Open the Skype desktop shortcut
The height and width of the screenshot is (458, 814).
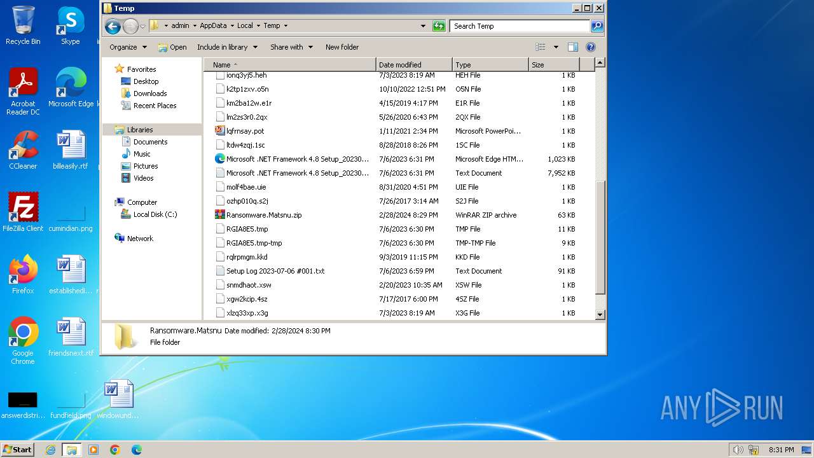click(x=71, y=25)
